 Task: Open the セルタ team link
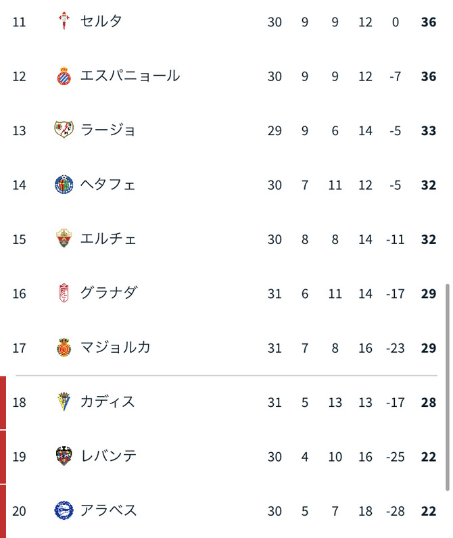pos(101,22)
